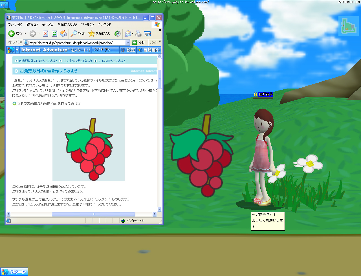Open the History clock icon

click(117, 34)
